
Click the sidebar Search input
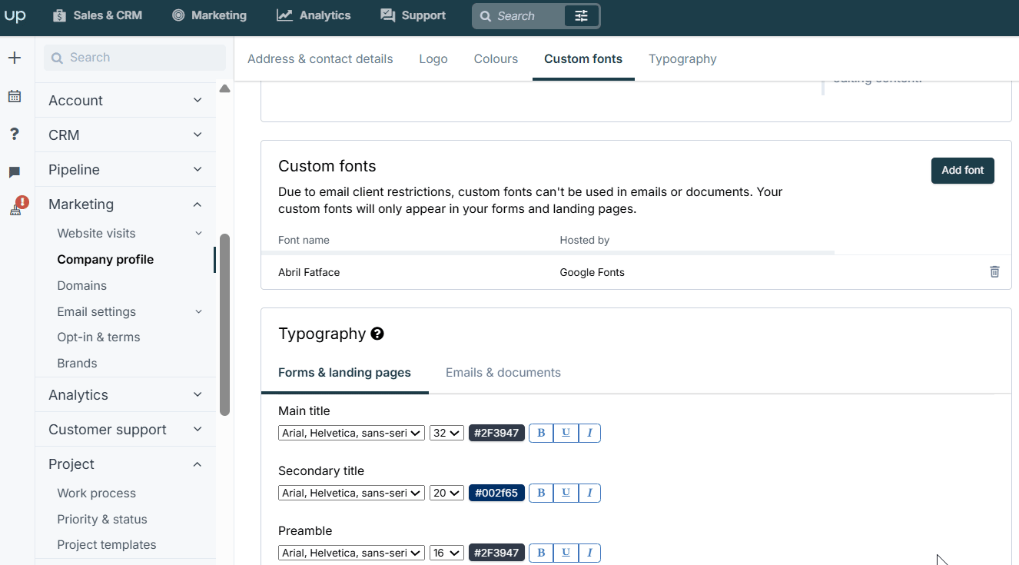click(x=134, y=58)
